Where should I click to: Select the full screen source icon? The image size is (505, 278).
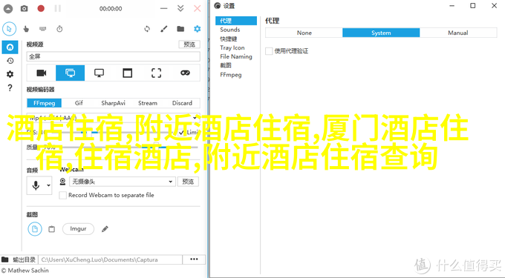71,73
